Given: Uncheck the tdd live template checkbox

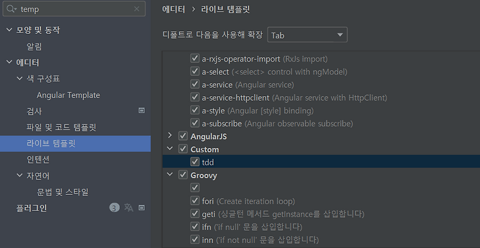Looking at the screenshot, I should tap(195, 161).
